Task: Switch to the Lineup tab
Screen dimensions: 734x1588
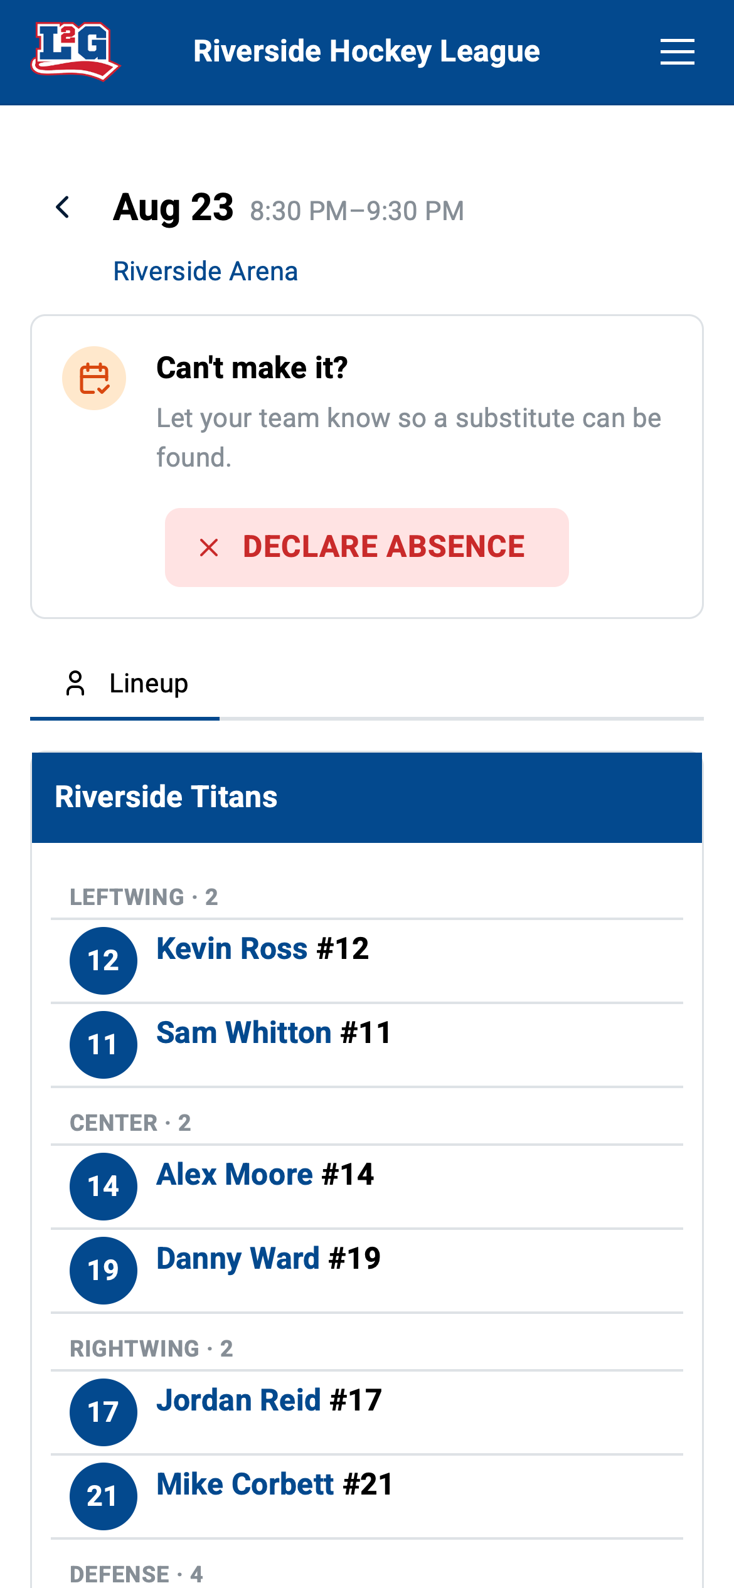Action: 125,684
